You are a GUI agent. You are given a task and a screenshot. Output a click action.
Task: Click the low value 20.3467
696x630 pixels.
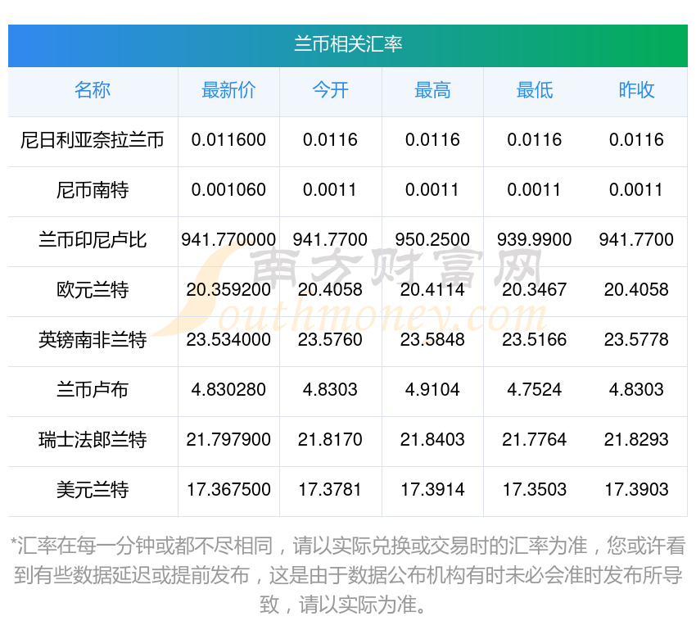(x=535, y=290)
